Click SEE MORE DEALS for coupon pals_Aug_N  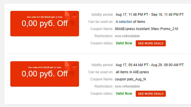point(151,94)
